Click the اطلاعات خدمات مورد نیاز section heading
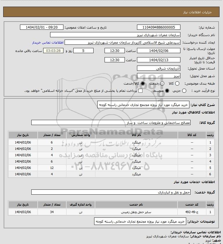The image size is (223, 244). pyautogui.click(x=194, y=182)
